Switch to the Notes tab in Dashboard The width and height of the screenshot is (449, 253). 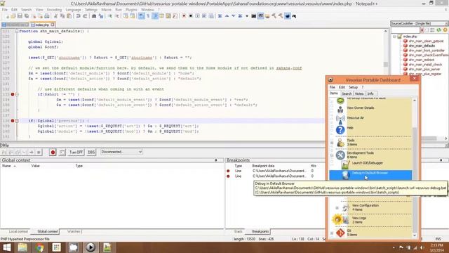click(x=359, y=93)
